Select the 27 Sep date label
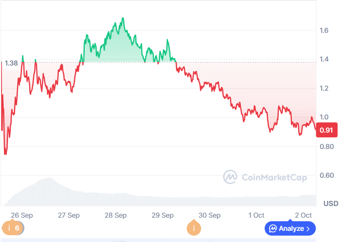 [69, 215]
